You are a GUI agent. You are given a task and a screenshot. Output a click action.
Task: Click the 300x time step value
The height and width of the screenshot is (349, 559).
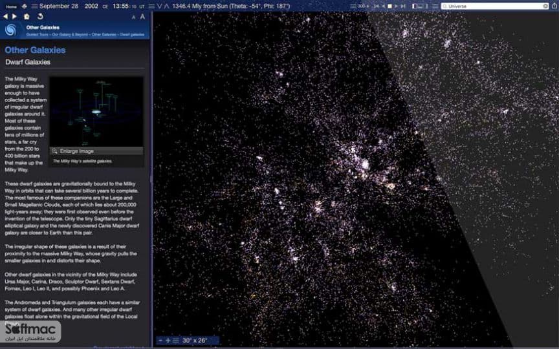[x=362, y=6]
